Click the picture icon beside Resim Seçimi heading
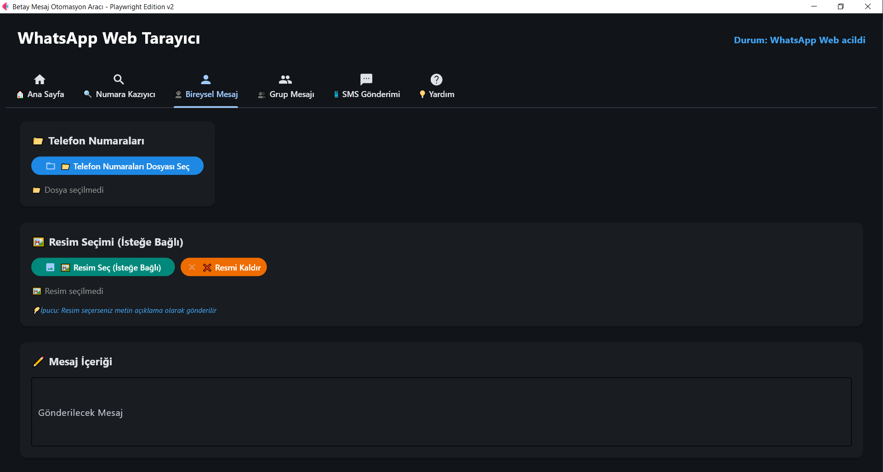The image size is (883, 472). pyautogui.click(x=39, y=242)
